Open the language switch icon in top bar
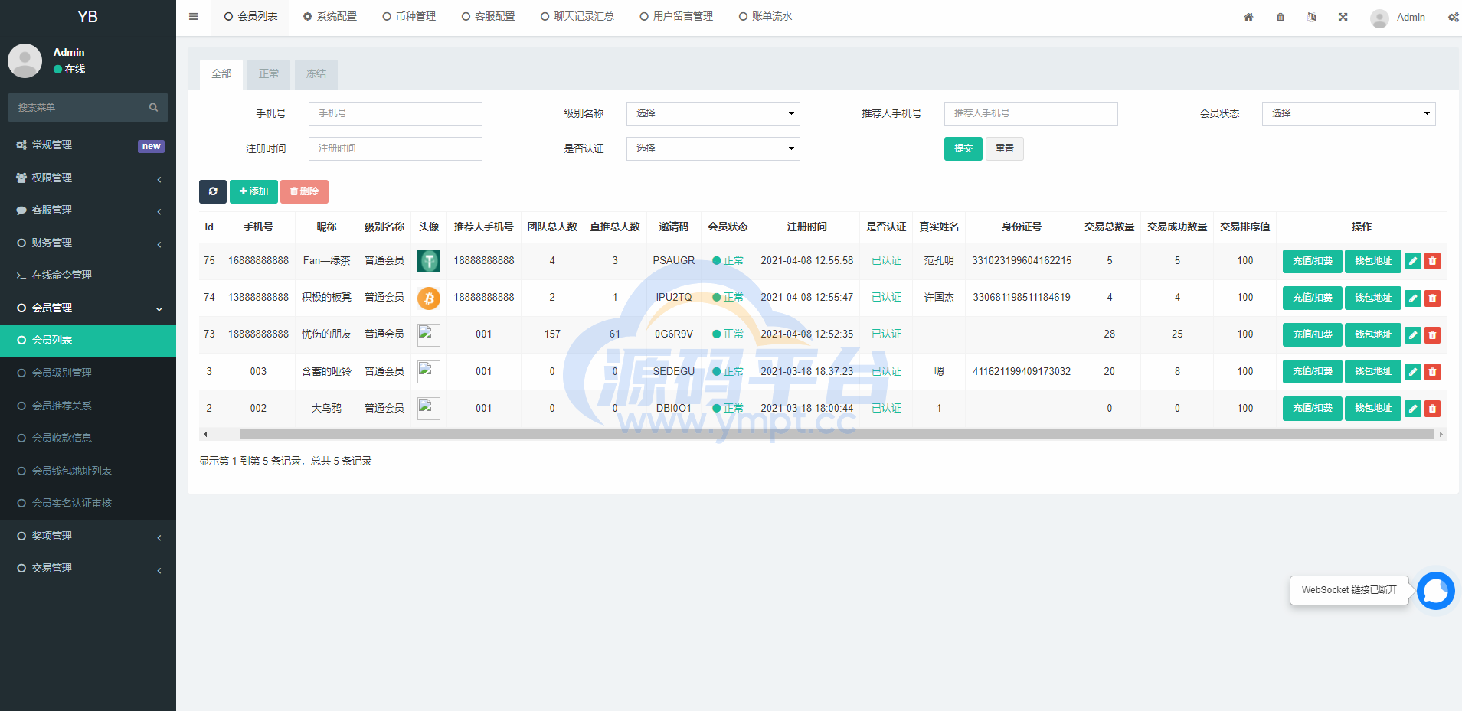The height and width of the screenshot is (711, 1462). click(x=1312, y=17)
